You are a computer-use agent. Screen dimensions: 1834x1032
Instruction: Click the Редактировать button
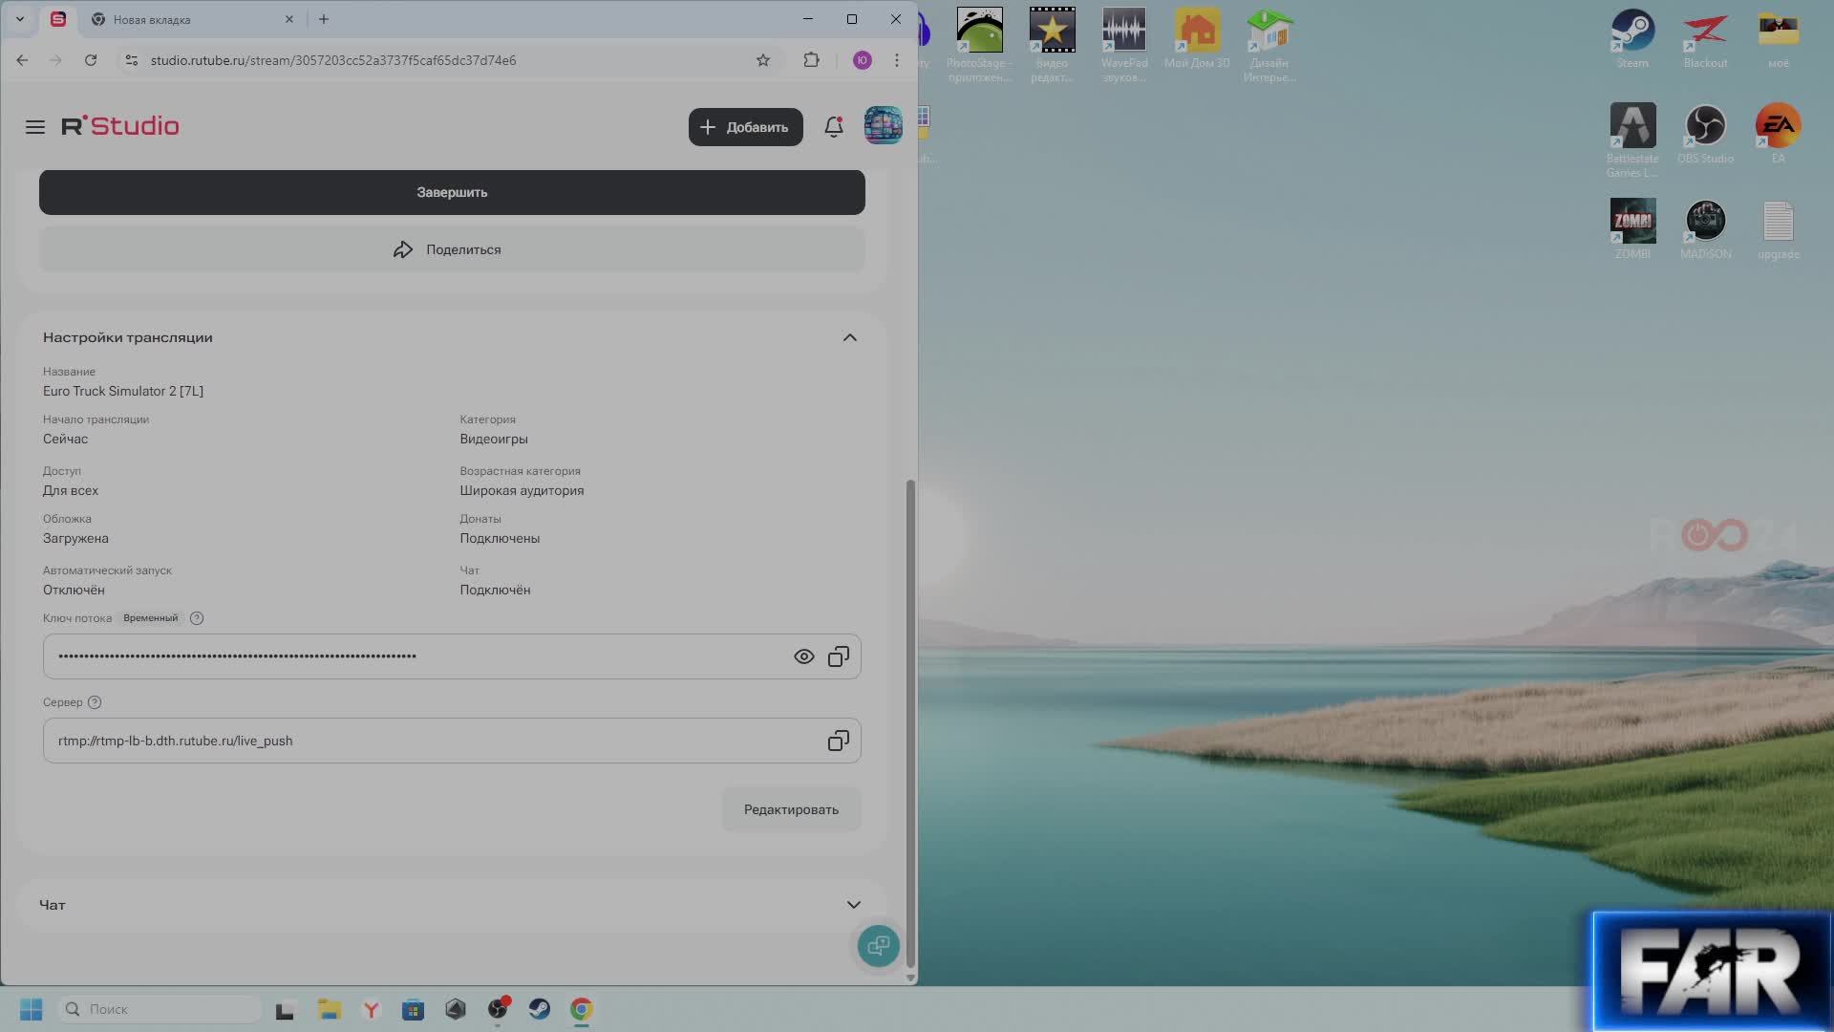point(791,809)
